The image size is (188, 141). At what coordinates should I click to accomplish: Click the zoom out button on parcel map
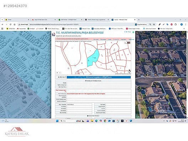click(60, 73)
